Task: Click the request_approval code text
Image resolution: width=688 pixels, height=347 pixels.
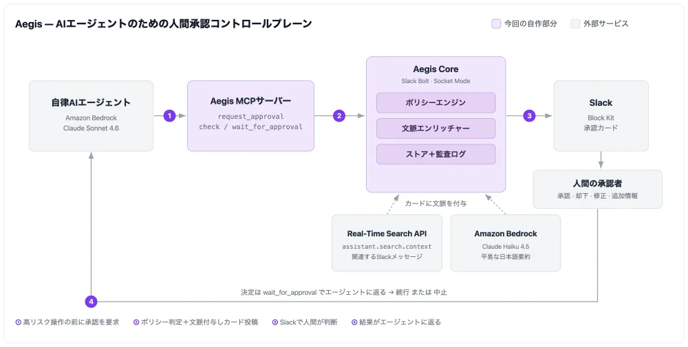Action: tap(250, 117)
